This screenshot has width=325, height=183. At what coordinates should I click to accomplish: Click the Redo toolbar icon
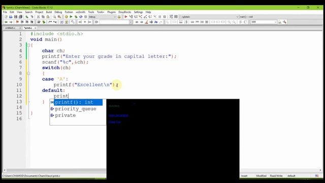32,17
